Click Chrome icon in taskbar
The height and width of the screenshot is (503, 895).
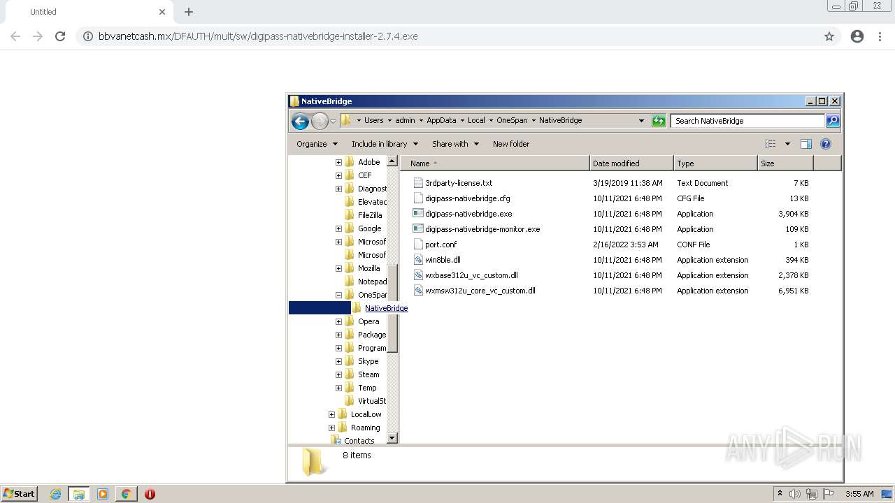pos(127,494)
